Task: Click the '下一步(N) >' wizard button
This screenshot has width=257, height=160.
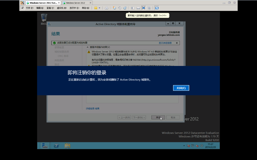Action: 139,117
